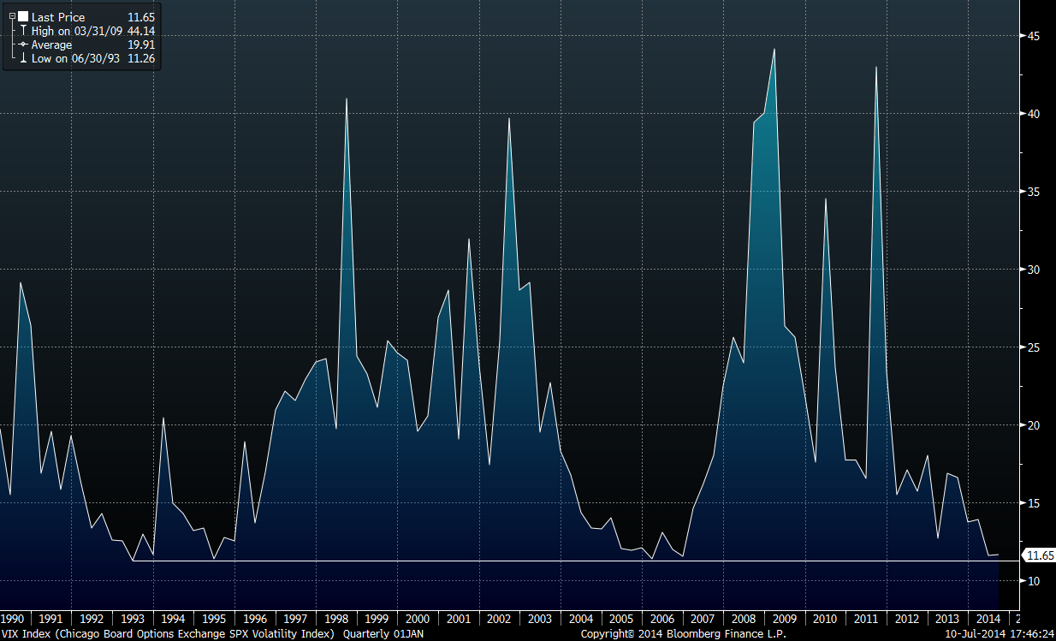Click the Quarterly 01JAN periodicity label
The height and width of the screenshot is (641, 1056).
click(383, 634)
